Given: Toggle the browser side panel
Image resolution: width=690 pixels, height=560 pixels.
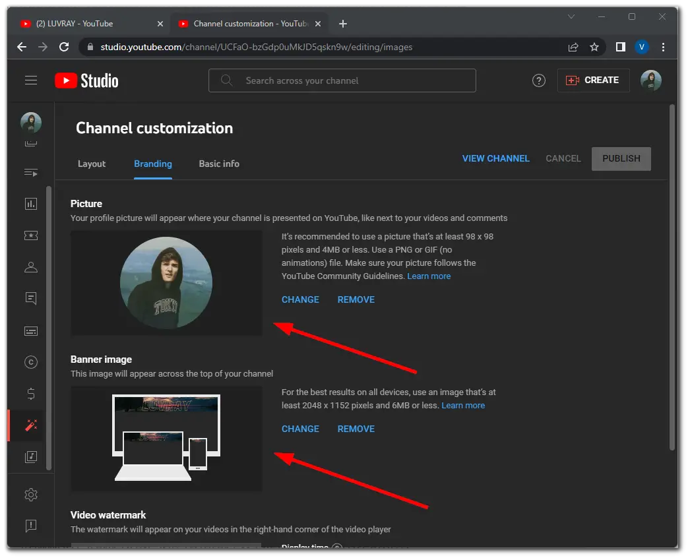Looking at the screenshot, I should 621,47.
